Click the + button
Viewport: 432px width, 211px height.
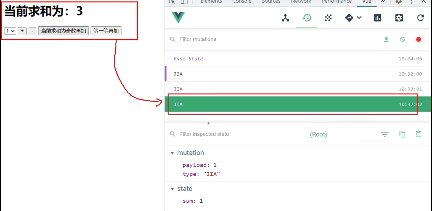point(22,31)
